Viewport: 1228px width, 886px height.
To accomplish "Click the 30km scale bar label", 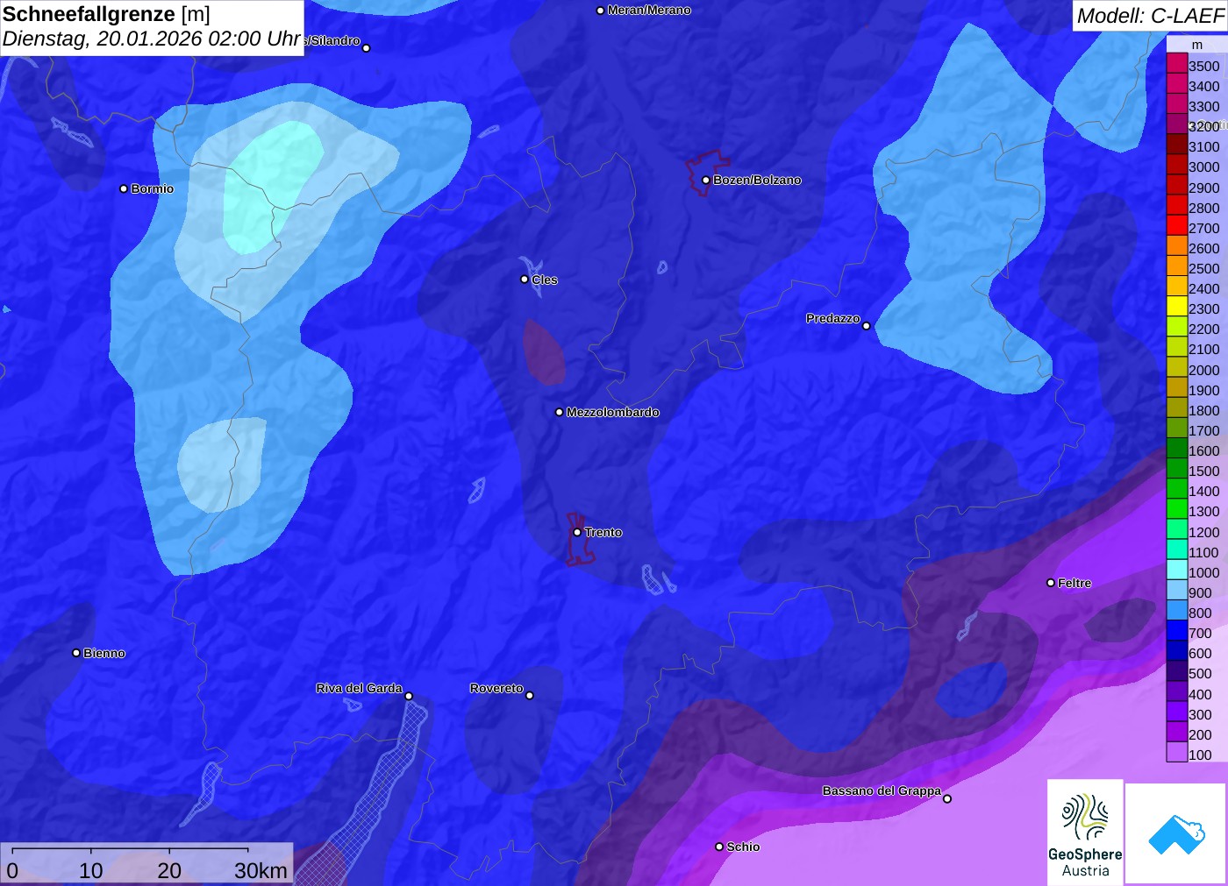I will pos(261,870).
